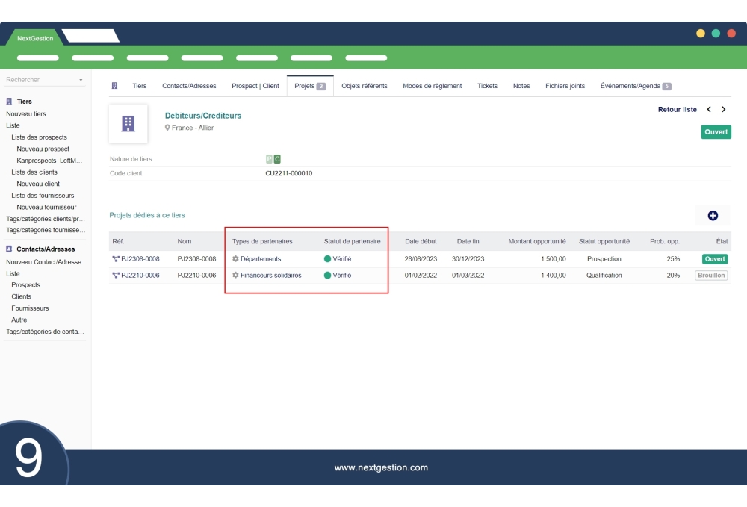Screen dimensions: 747x507
Task: Select the building icon on the first tab
Action: click(114, 86)
